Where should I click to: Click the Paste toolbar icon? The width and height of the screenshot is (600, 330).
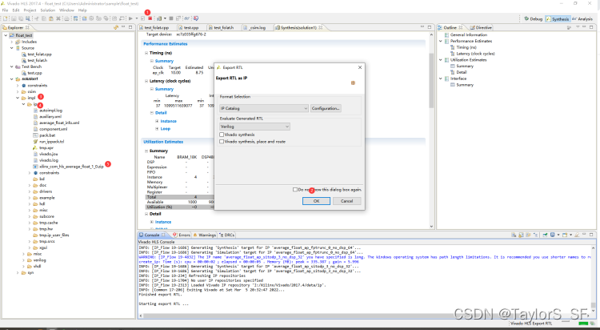pyautogui.click(x=51, y=18)
